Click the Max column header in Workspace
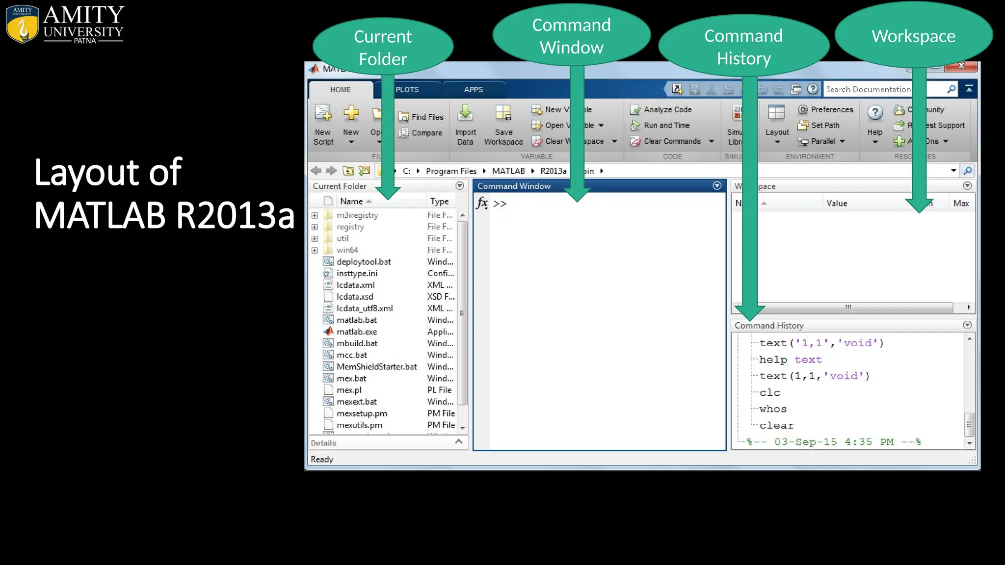The width and height of the screenshot is (1005, 565). (x=961, y=203)
